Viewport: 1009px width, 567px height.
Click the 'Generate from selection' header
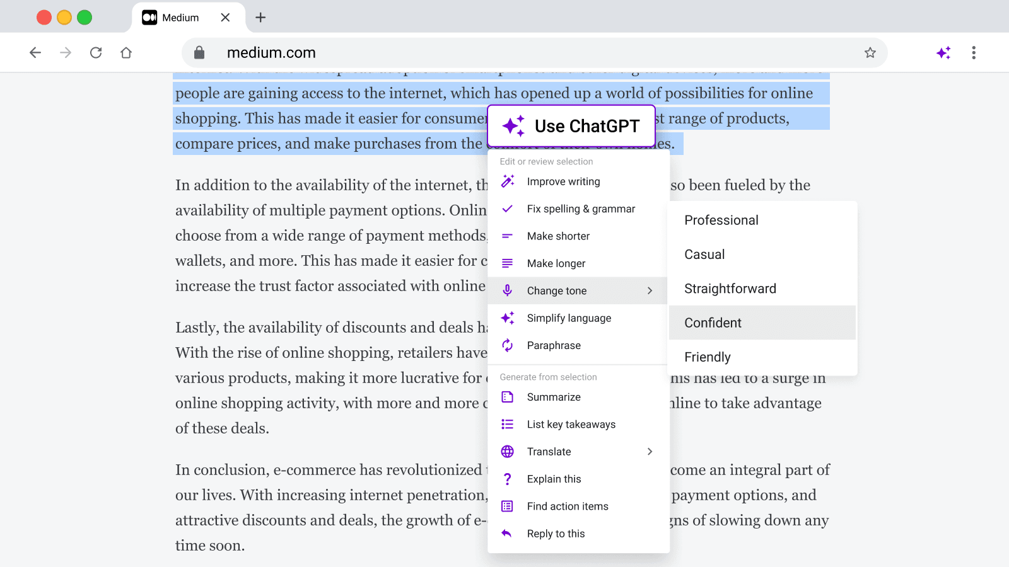(x=548, y=377)
